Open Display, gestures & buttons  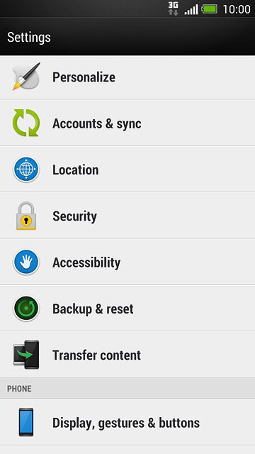[127, 422]
